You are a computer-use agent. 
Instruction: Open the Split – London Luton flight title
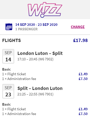tap(40, 88)
